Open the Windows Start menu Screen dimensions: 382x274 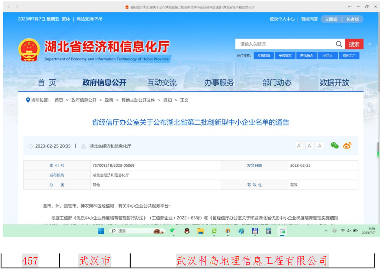(x=101, y=231)
